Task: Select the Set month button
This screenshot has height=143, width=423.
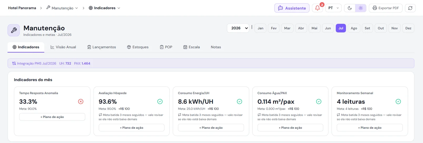Action: (367, 28)
